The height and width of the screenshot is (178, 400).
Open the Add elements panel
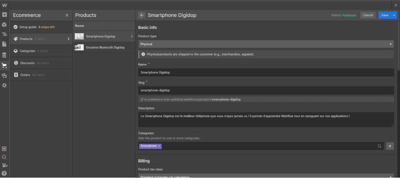4,15
